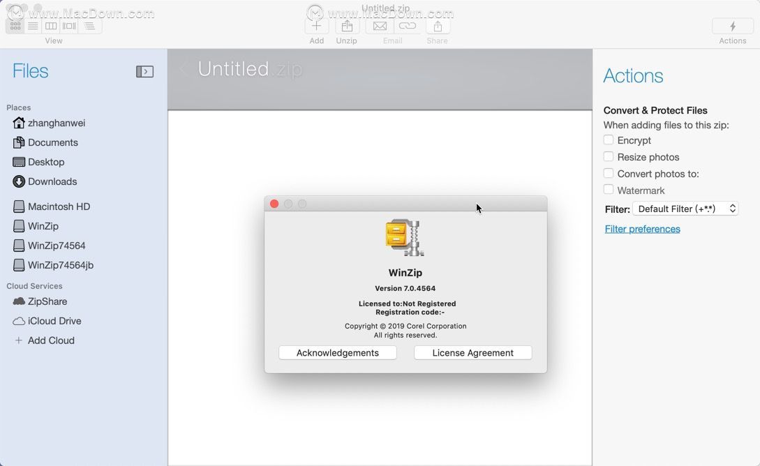
Task: Click the back chevron beside Untitled.zip
Action: coord(184,69)
